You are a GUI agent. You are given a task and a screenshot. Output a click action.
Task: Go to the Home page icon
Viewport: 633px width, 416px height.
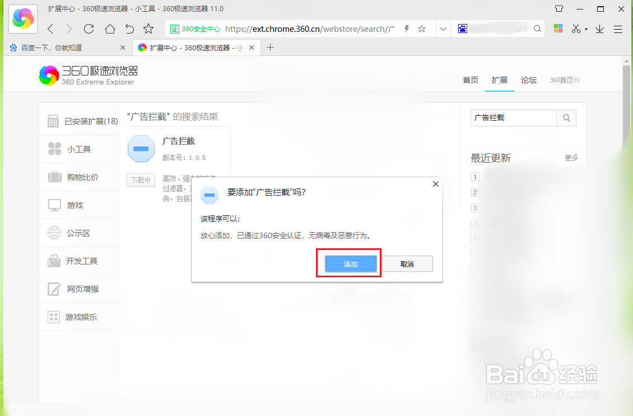click(x=110, y=29)
